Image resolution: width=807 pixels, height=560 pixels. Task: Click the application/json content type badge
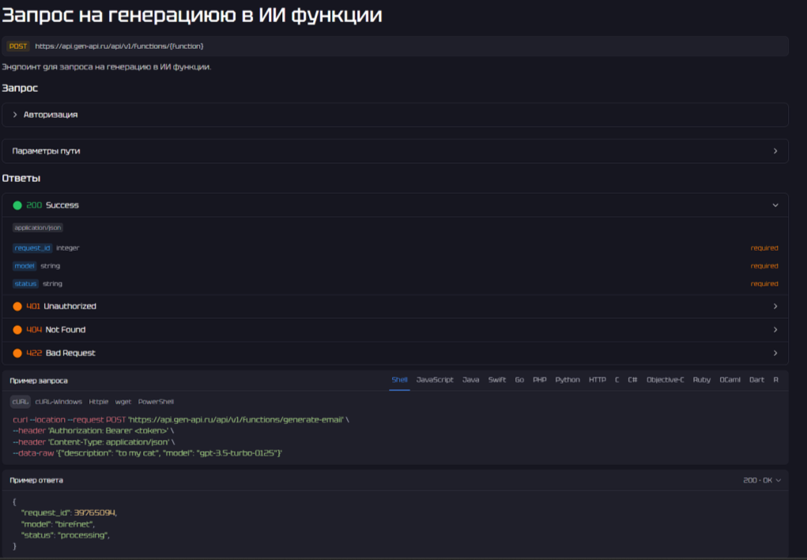38,228
